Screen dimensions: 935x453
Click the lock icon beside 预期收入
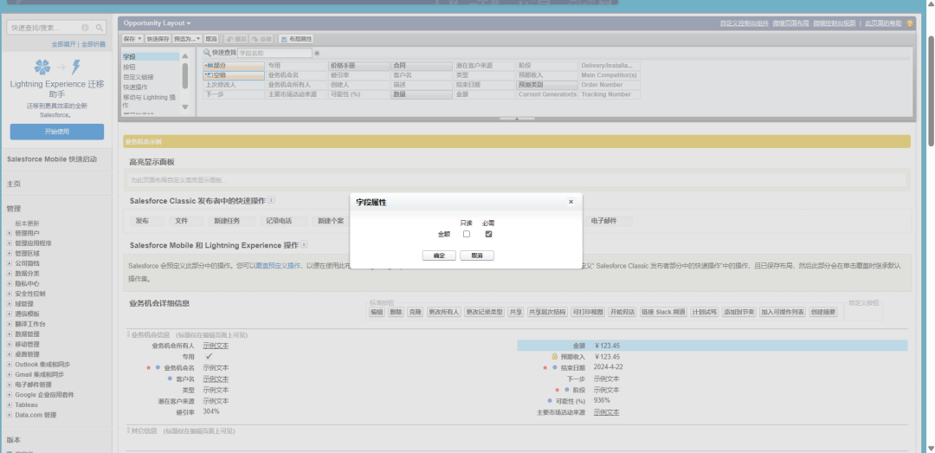tap(554, 356)
